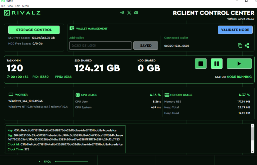
Task: Start the node with play button
Action: 239,63
